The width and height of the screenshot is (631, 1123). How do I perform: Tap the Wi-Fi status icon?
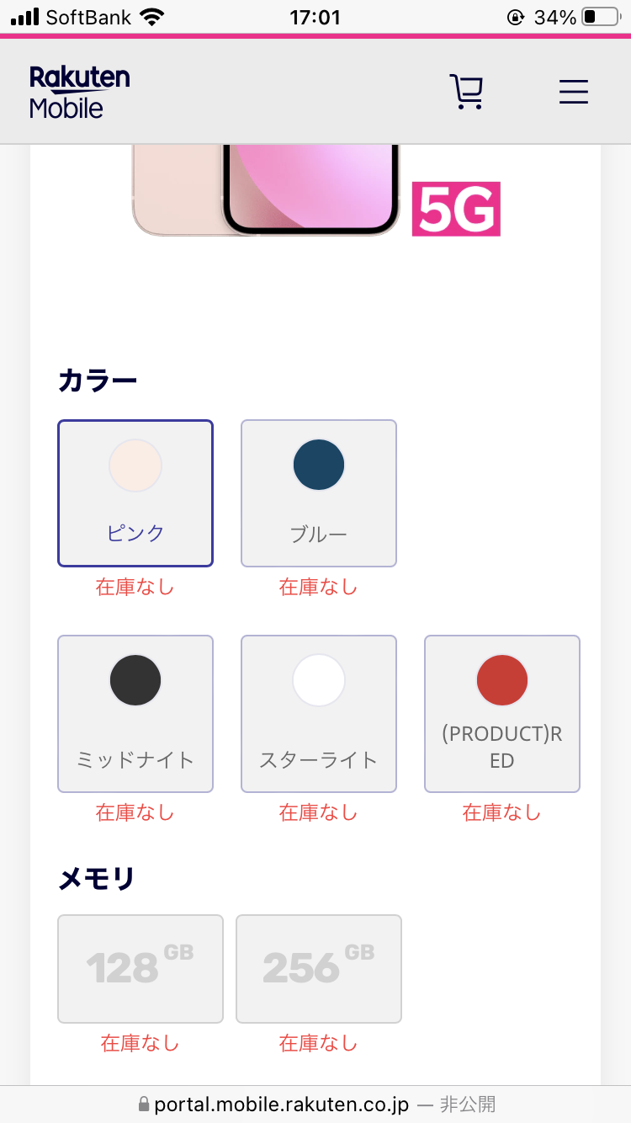[x=152, y=17]
